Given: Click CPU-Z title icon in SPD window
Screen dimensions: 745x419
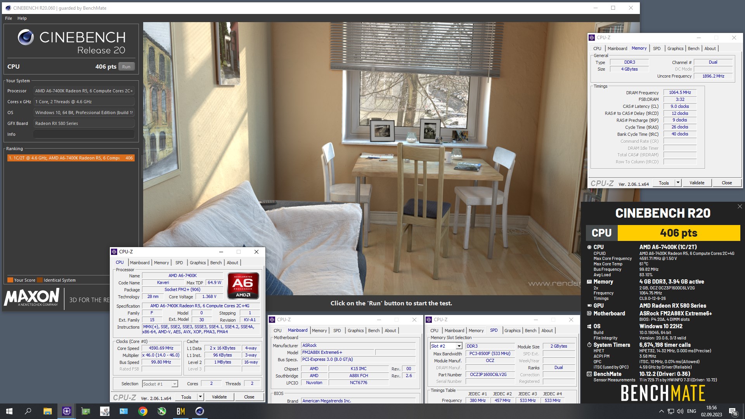Looking at the screenshot, I should tap(429, 320).
